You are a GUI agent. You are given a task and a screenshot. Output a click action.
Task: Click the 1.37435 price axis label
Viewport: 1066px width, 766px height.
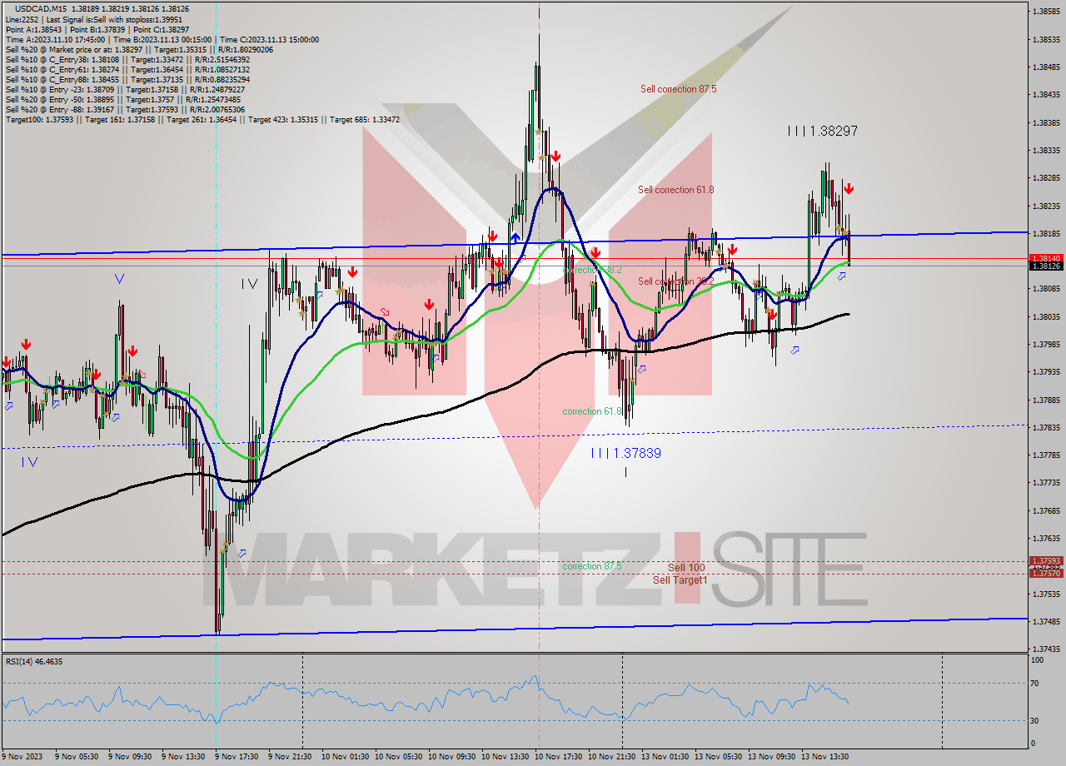[1045, 649]
